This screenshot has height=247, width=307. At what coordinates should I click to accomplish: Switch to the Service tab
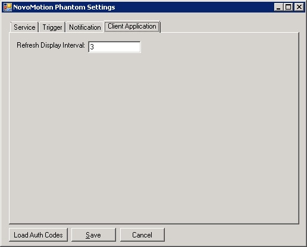24,27
